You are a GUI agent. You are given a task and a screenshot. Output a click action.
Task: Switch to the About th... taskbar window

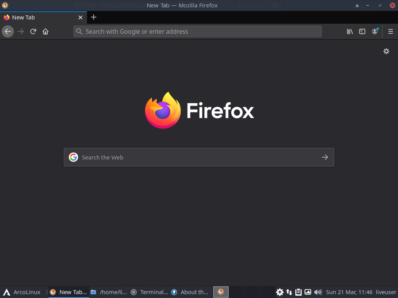190,292
